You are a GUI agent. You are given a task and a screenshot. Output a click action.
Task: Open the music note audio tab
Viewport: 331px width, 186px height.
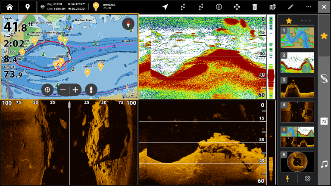coord(324,164)
